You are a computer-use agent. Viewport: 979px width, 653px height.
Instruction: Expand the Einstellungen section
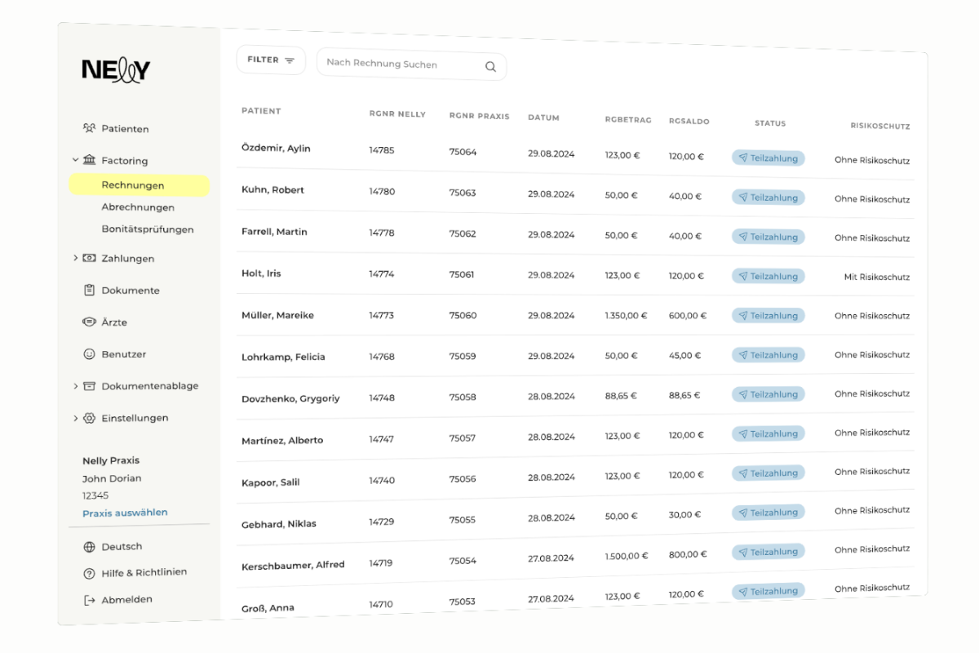click(74, 417)
